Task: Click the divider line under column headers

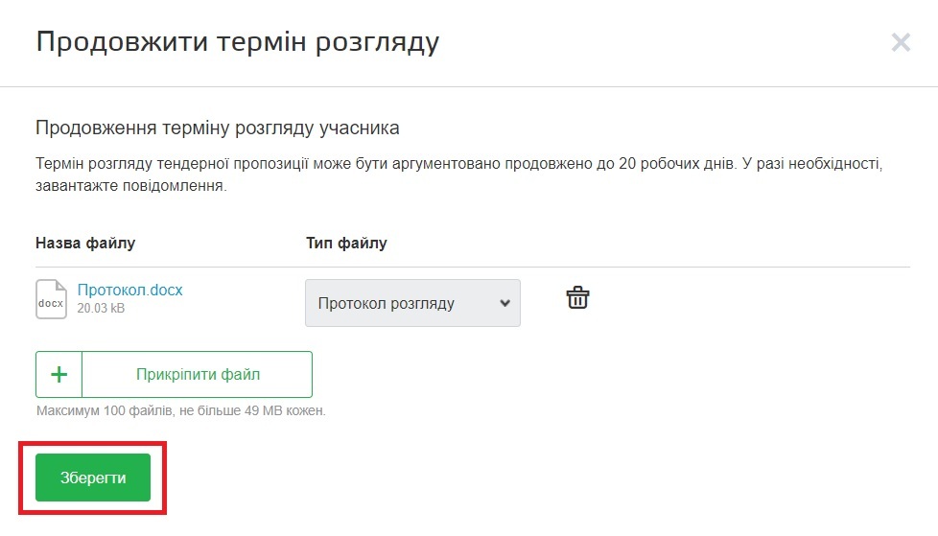Action: click(472, 267)
